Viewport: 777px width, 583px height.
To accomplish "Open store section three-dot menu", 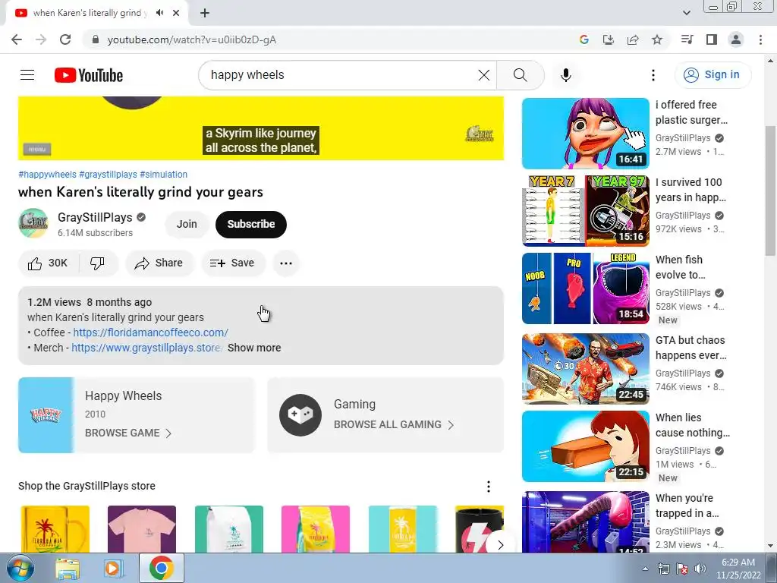I will 489,487.
